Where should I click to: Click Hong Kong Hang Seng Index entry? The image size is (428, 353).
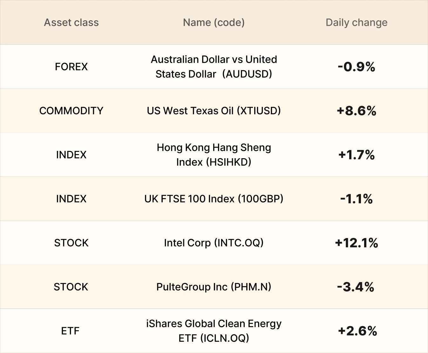tap(214, 155)
